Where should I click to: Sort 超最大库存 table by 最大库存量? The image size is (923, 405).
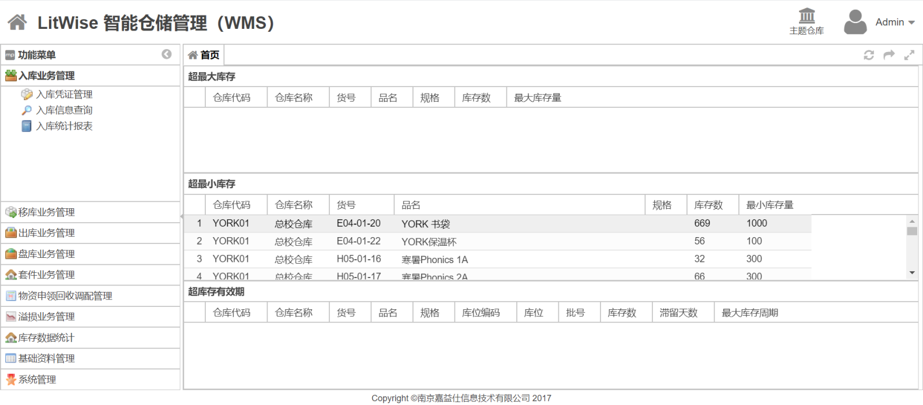pos(538,97)
